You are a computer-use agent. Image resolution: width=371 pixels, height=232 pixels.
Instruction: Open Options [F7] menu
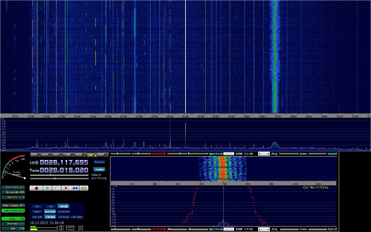[13, 197]
